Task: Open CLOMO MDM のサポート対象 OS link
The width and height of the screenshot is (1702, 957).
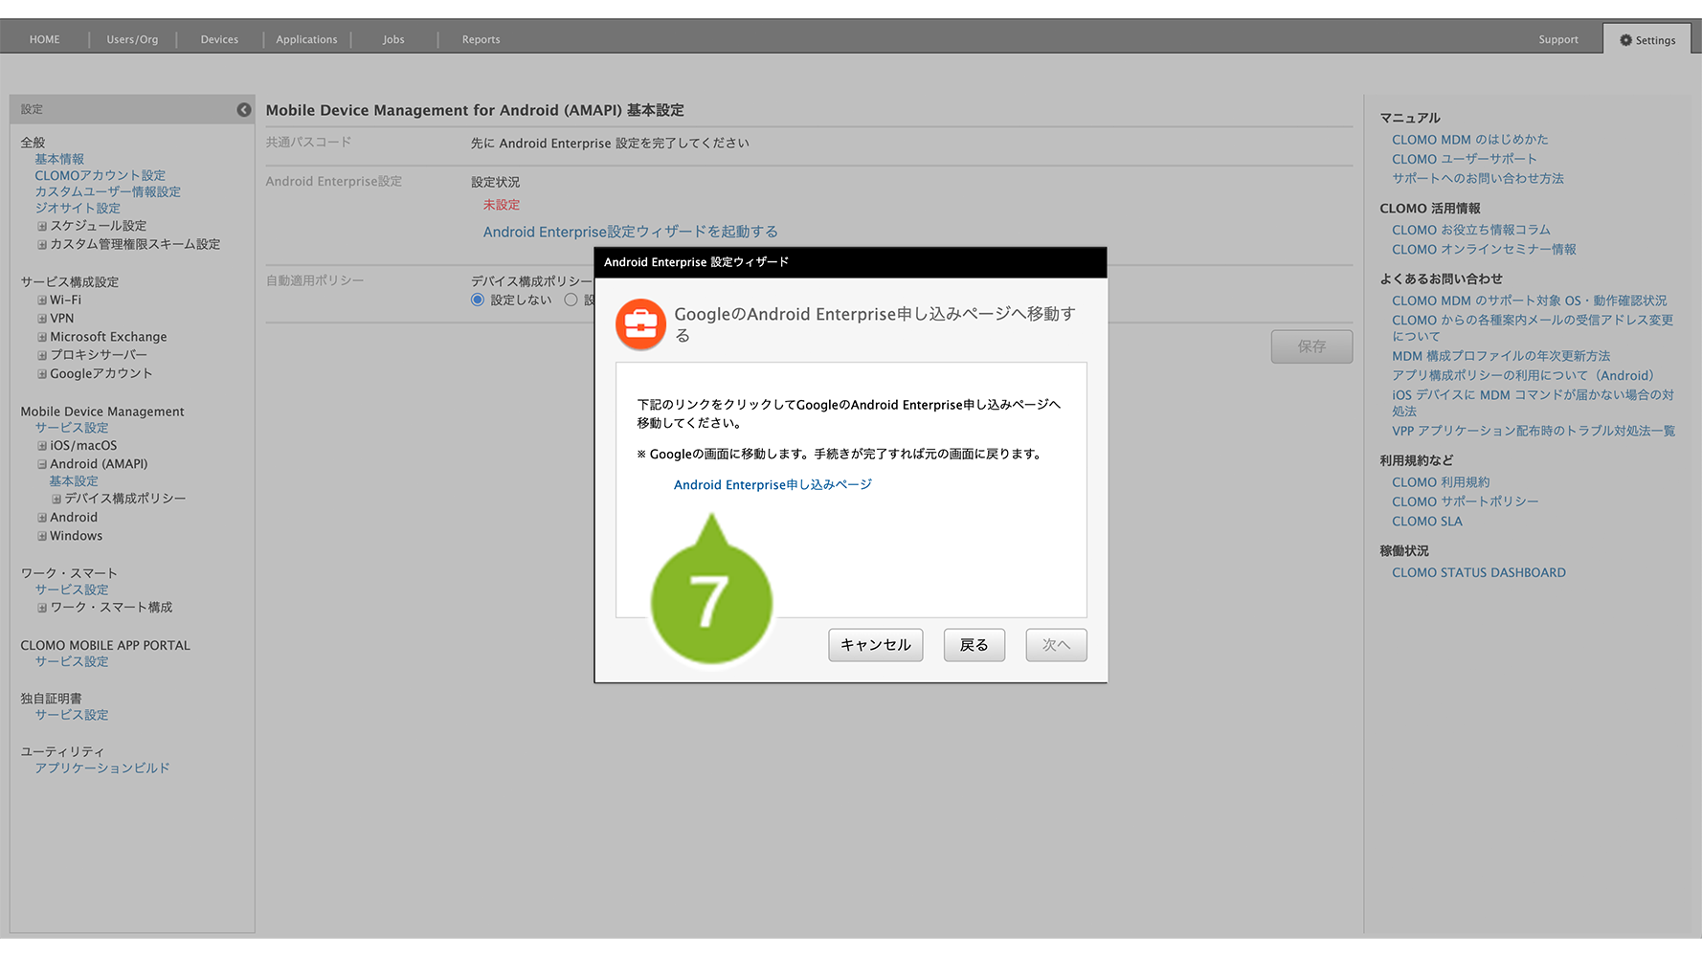Action: [x=1529, y=300]
